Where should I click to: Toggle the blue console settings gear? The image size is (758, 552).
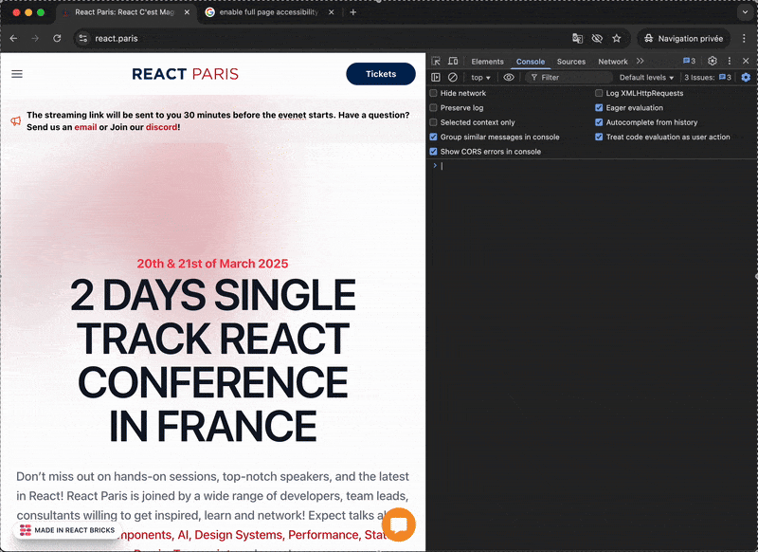click(746, 78)
